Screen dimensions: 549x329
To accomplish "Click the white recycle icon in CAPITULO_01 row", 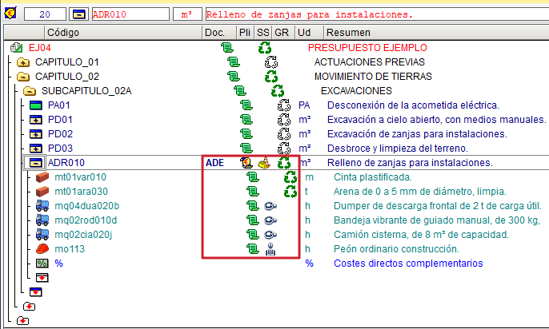I will [271, 62].
